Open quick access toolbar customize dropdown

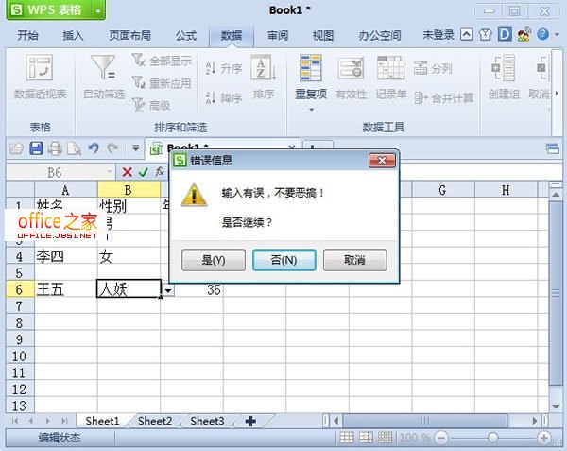pyautogui.click(x=135, y=147)
